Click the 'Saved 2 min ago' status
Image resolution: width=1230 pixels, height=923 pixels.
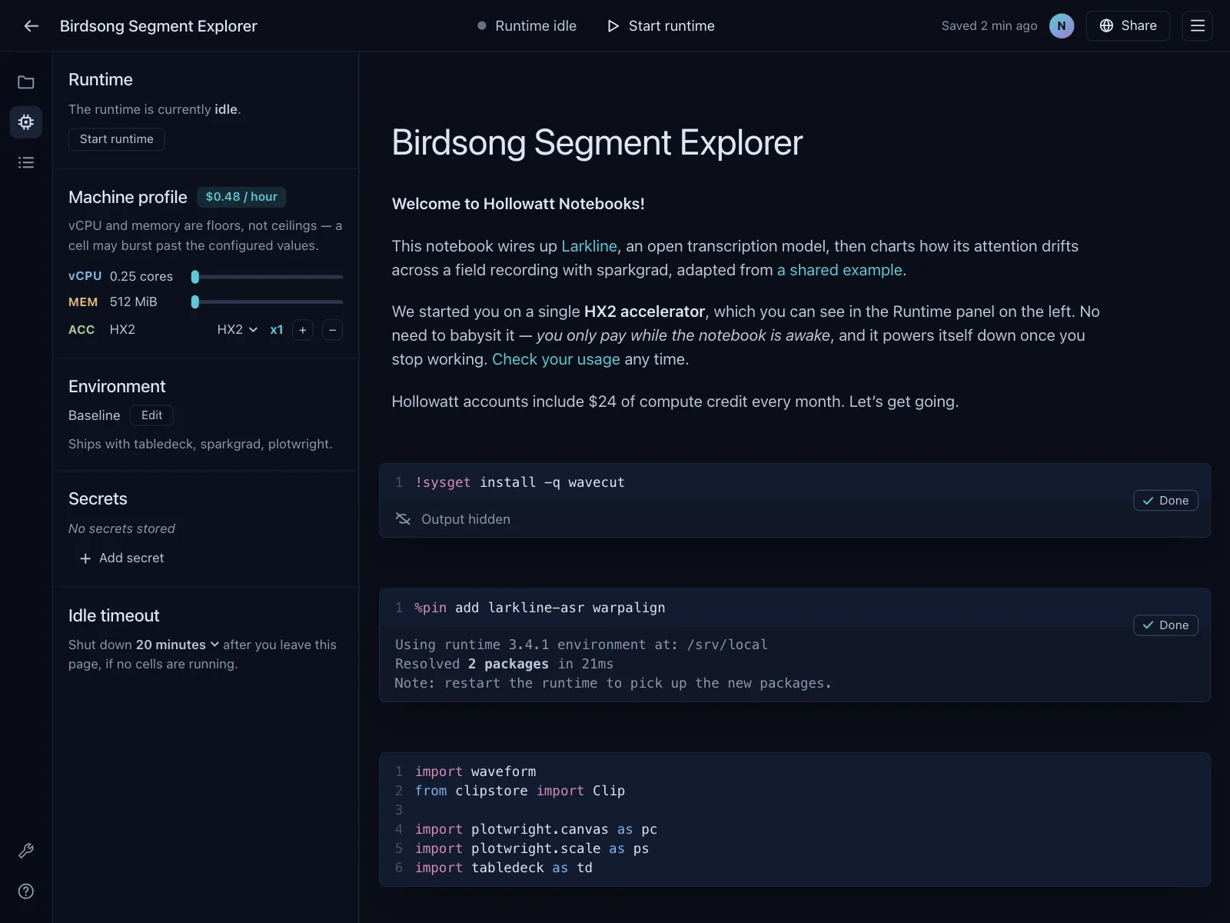coord(989,26)
